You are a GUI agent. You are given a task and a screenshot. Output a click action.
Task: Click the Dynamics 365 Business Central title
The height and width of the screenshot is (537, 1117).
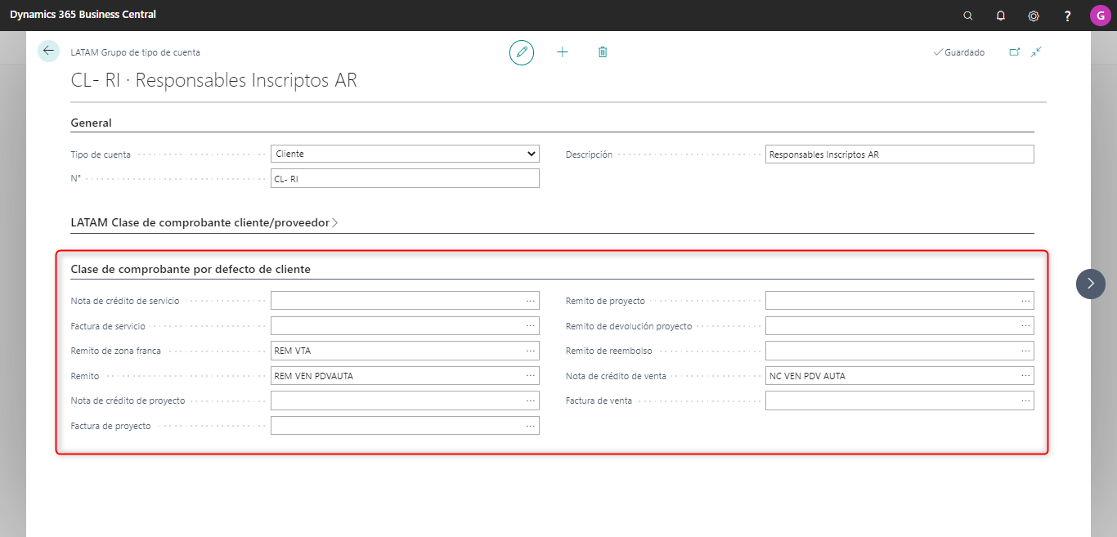[x=83, y=15]
